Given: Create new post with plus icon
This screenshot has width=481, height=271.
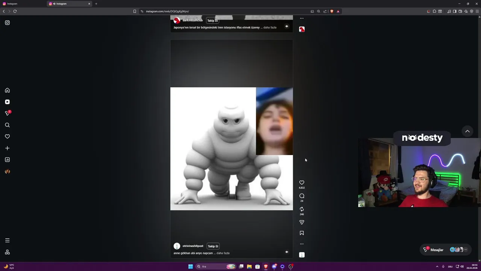Looking at the screenshot, I should pos(7,148).
